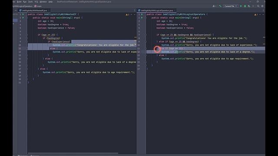Screen dimensions: 278x156
Task: Collapse the main method fold on right line 2
Action: pos(146,18)
